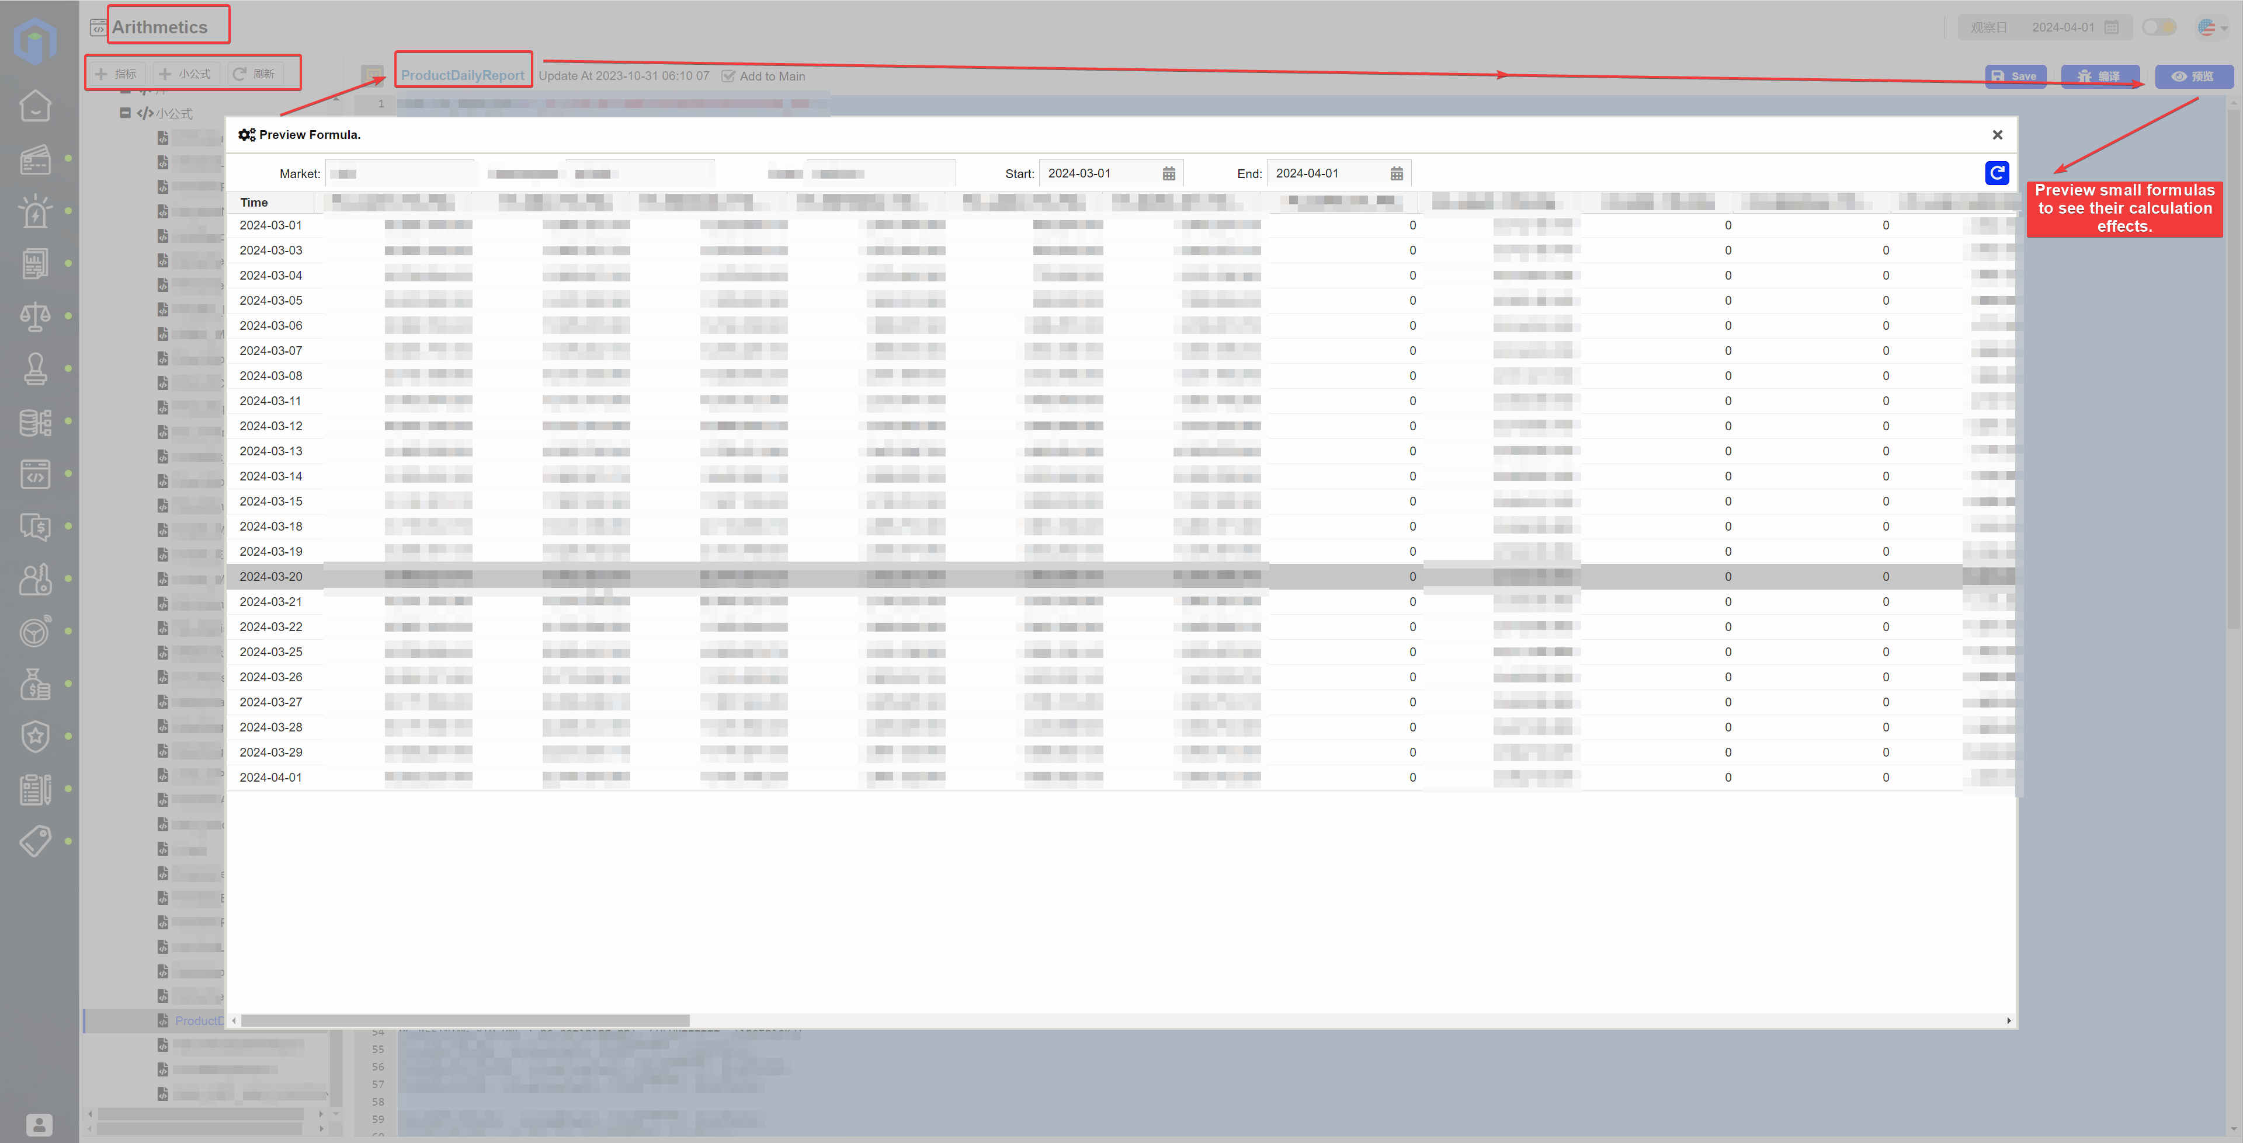Click the formula icon beside ProductDailyReport
The image size is (2243, 1143).
(x=374, y=76)
